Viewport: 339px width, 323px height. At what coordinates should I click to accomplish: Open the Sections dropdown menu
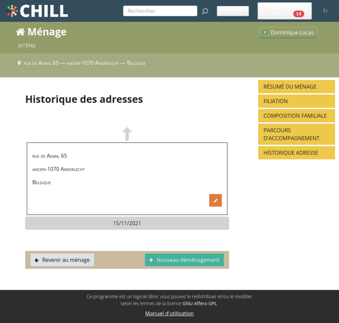[x=233, y=11]
